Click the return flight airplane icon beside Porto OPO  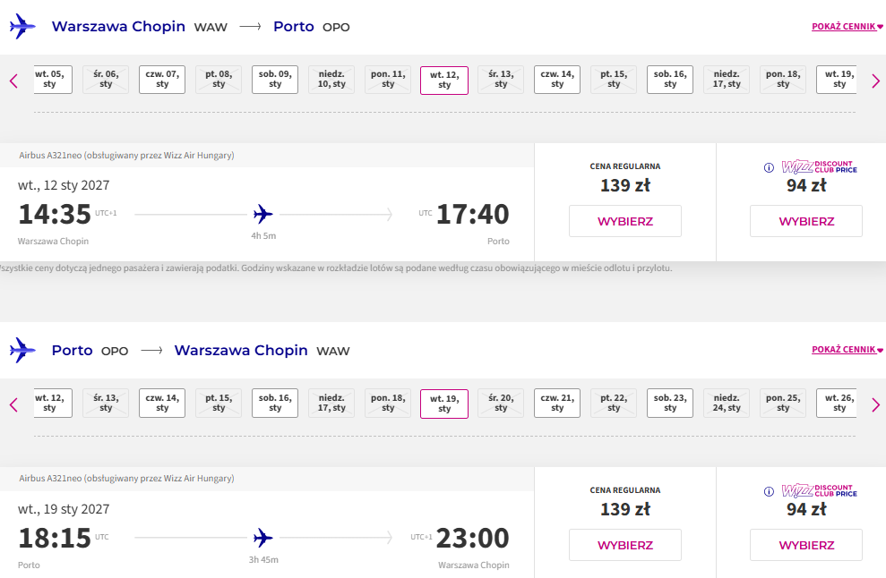coord(22,350)
